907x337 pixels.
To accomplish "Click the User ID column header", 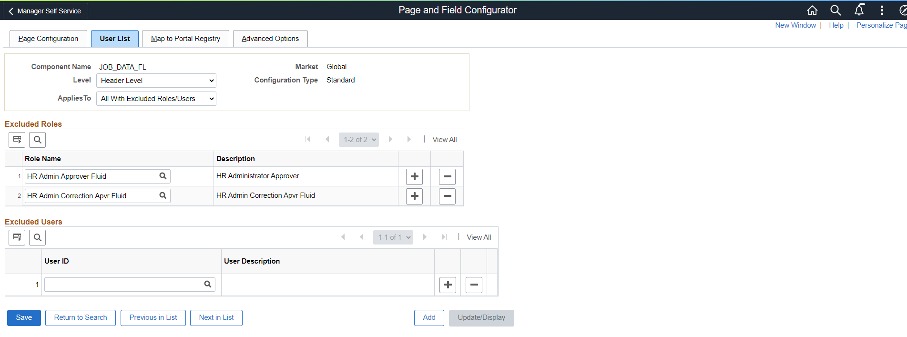I will tap(57, 261).
